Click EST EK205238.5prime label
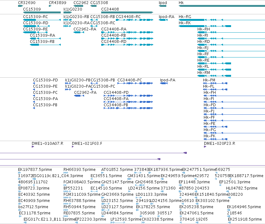Screen dimensions: 265x224 (196, 207)
